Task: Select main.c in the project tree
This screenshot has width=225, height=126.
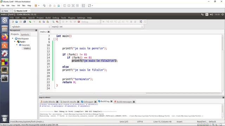Action: tap(27, 48)
